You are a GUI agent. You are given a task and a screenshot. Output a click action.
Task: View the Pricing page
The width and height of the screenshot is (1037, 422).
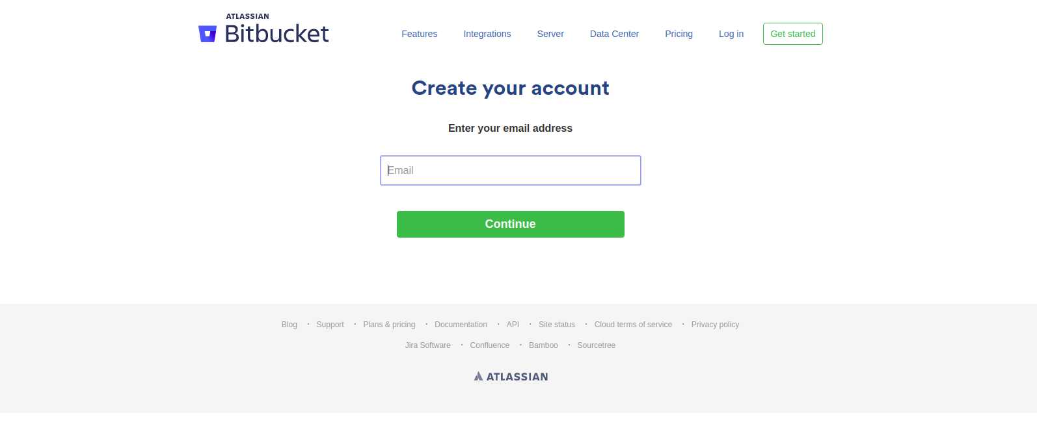pos(679,34)
